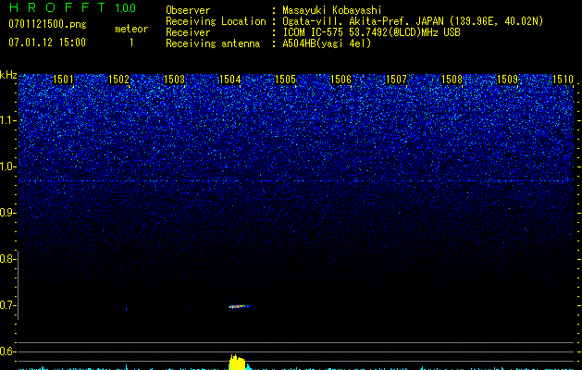Click the A504HB antenna description

(327, 43)
